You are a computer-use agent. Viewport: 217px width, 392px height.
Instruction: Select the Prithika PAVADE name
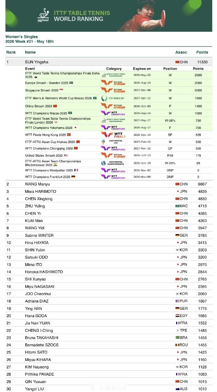click(x=40, y=374)
